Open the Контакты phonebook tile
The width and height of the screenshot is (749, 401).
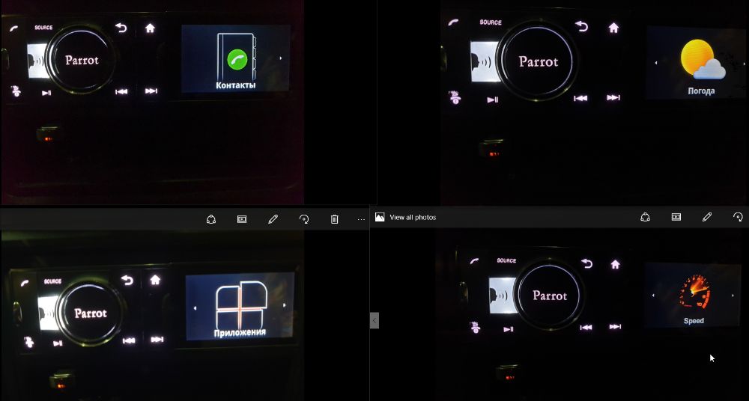coord(236,58)
